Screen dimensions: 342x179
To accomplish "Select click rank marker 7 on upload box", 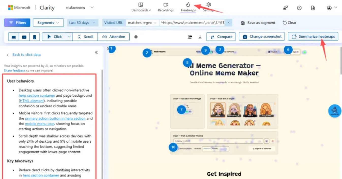I will tap(181, 110).
